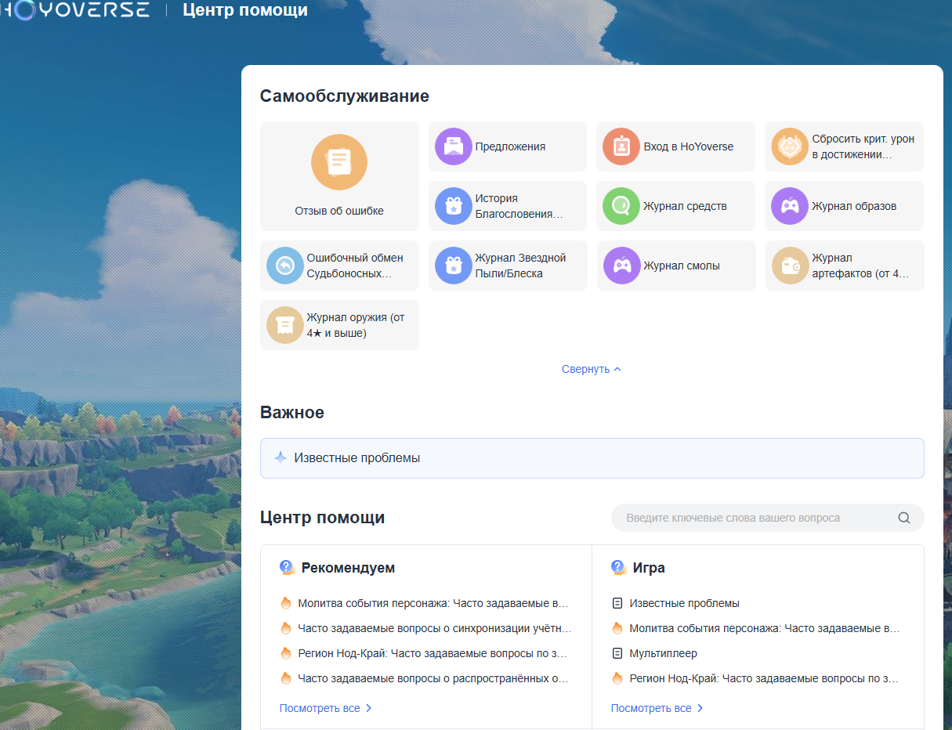
Task: Click the orange Отзыв об ошибке icon
Action: tap(338, 163)
